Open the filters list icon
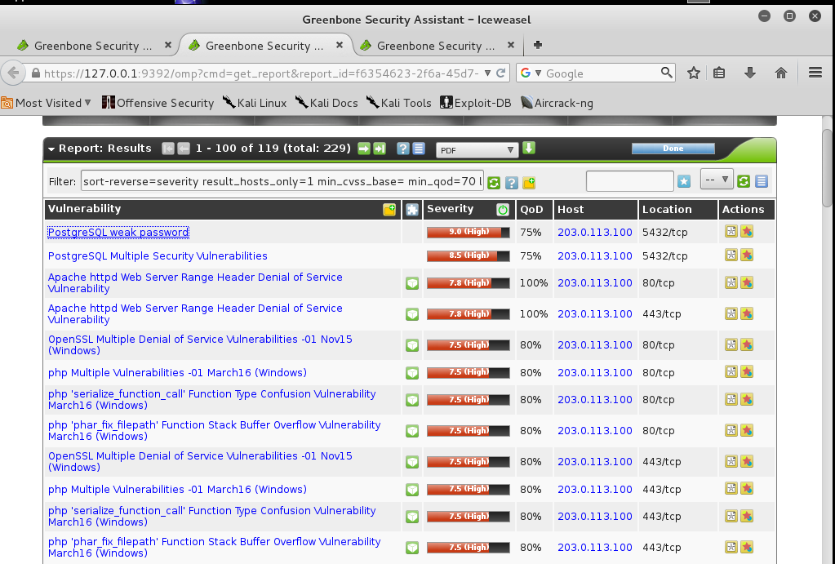 click(x=762, y=182)
